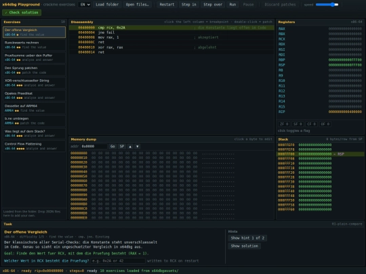Click the Run button
Image resolution: width=366 pixels, height=274 pixels.
(x=232, y=5)
